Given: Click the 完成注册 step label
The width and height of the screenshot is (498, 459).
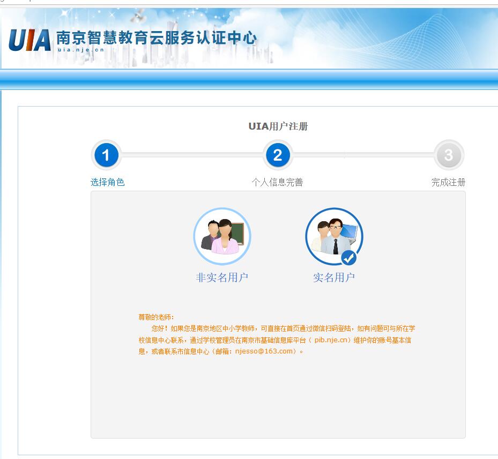Looking at the screenshot, I should (448, 182).
